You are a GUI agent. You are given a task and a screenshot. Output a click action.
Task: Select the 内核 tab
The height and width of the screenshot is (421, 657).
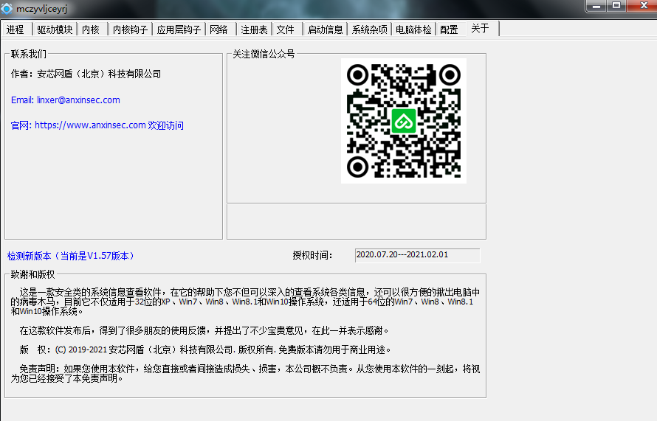[x=91, y=29]
